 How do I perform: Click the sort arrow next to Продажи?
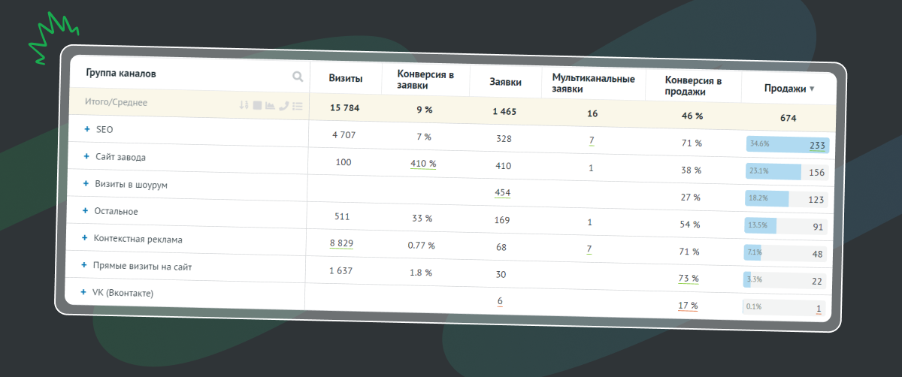812,89
